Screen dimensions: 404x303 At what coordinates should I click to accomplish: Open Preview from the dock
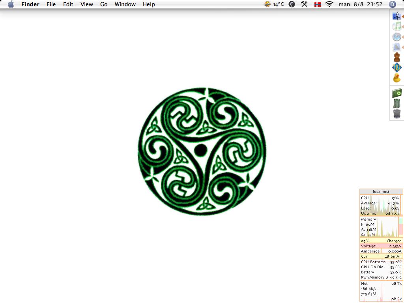pyautogui.click(x=397, y=47)
